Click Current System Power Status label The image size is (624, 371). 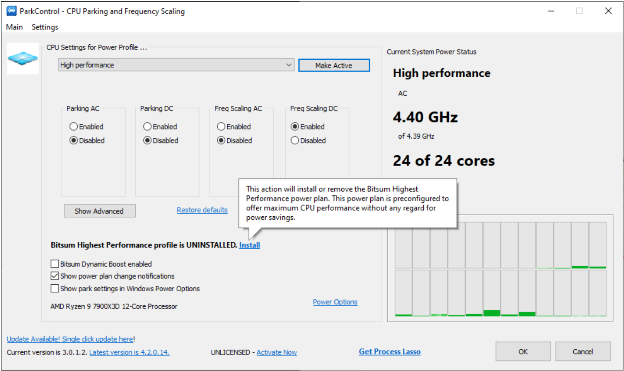[431, 52]
